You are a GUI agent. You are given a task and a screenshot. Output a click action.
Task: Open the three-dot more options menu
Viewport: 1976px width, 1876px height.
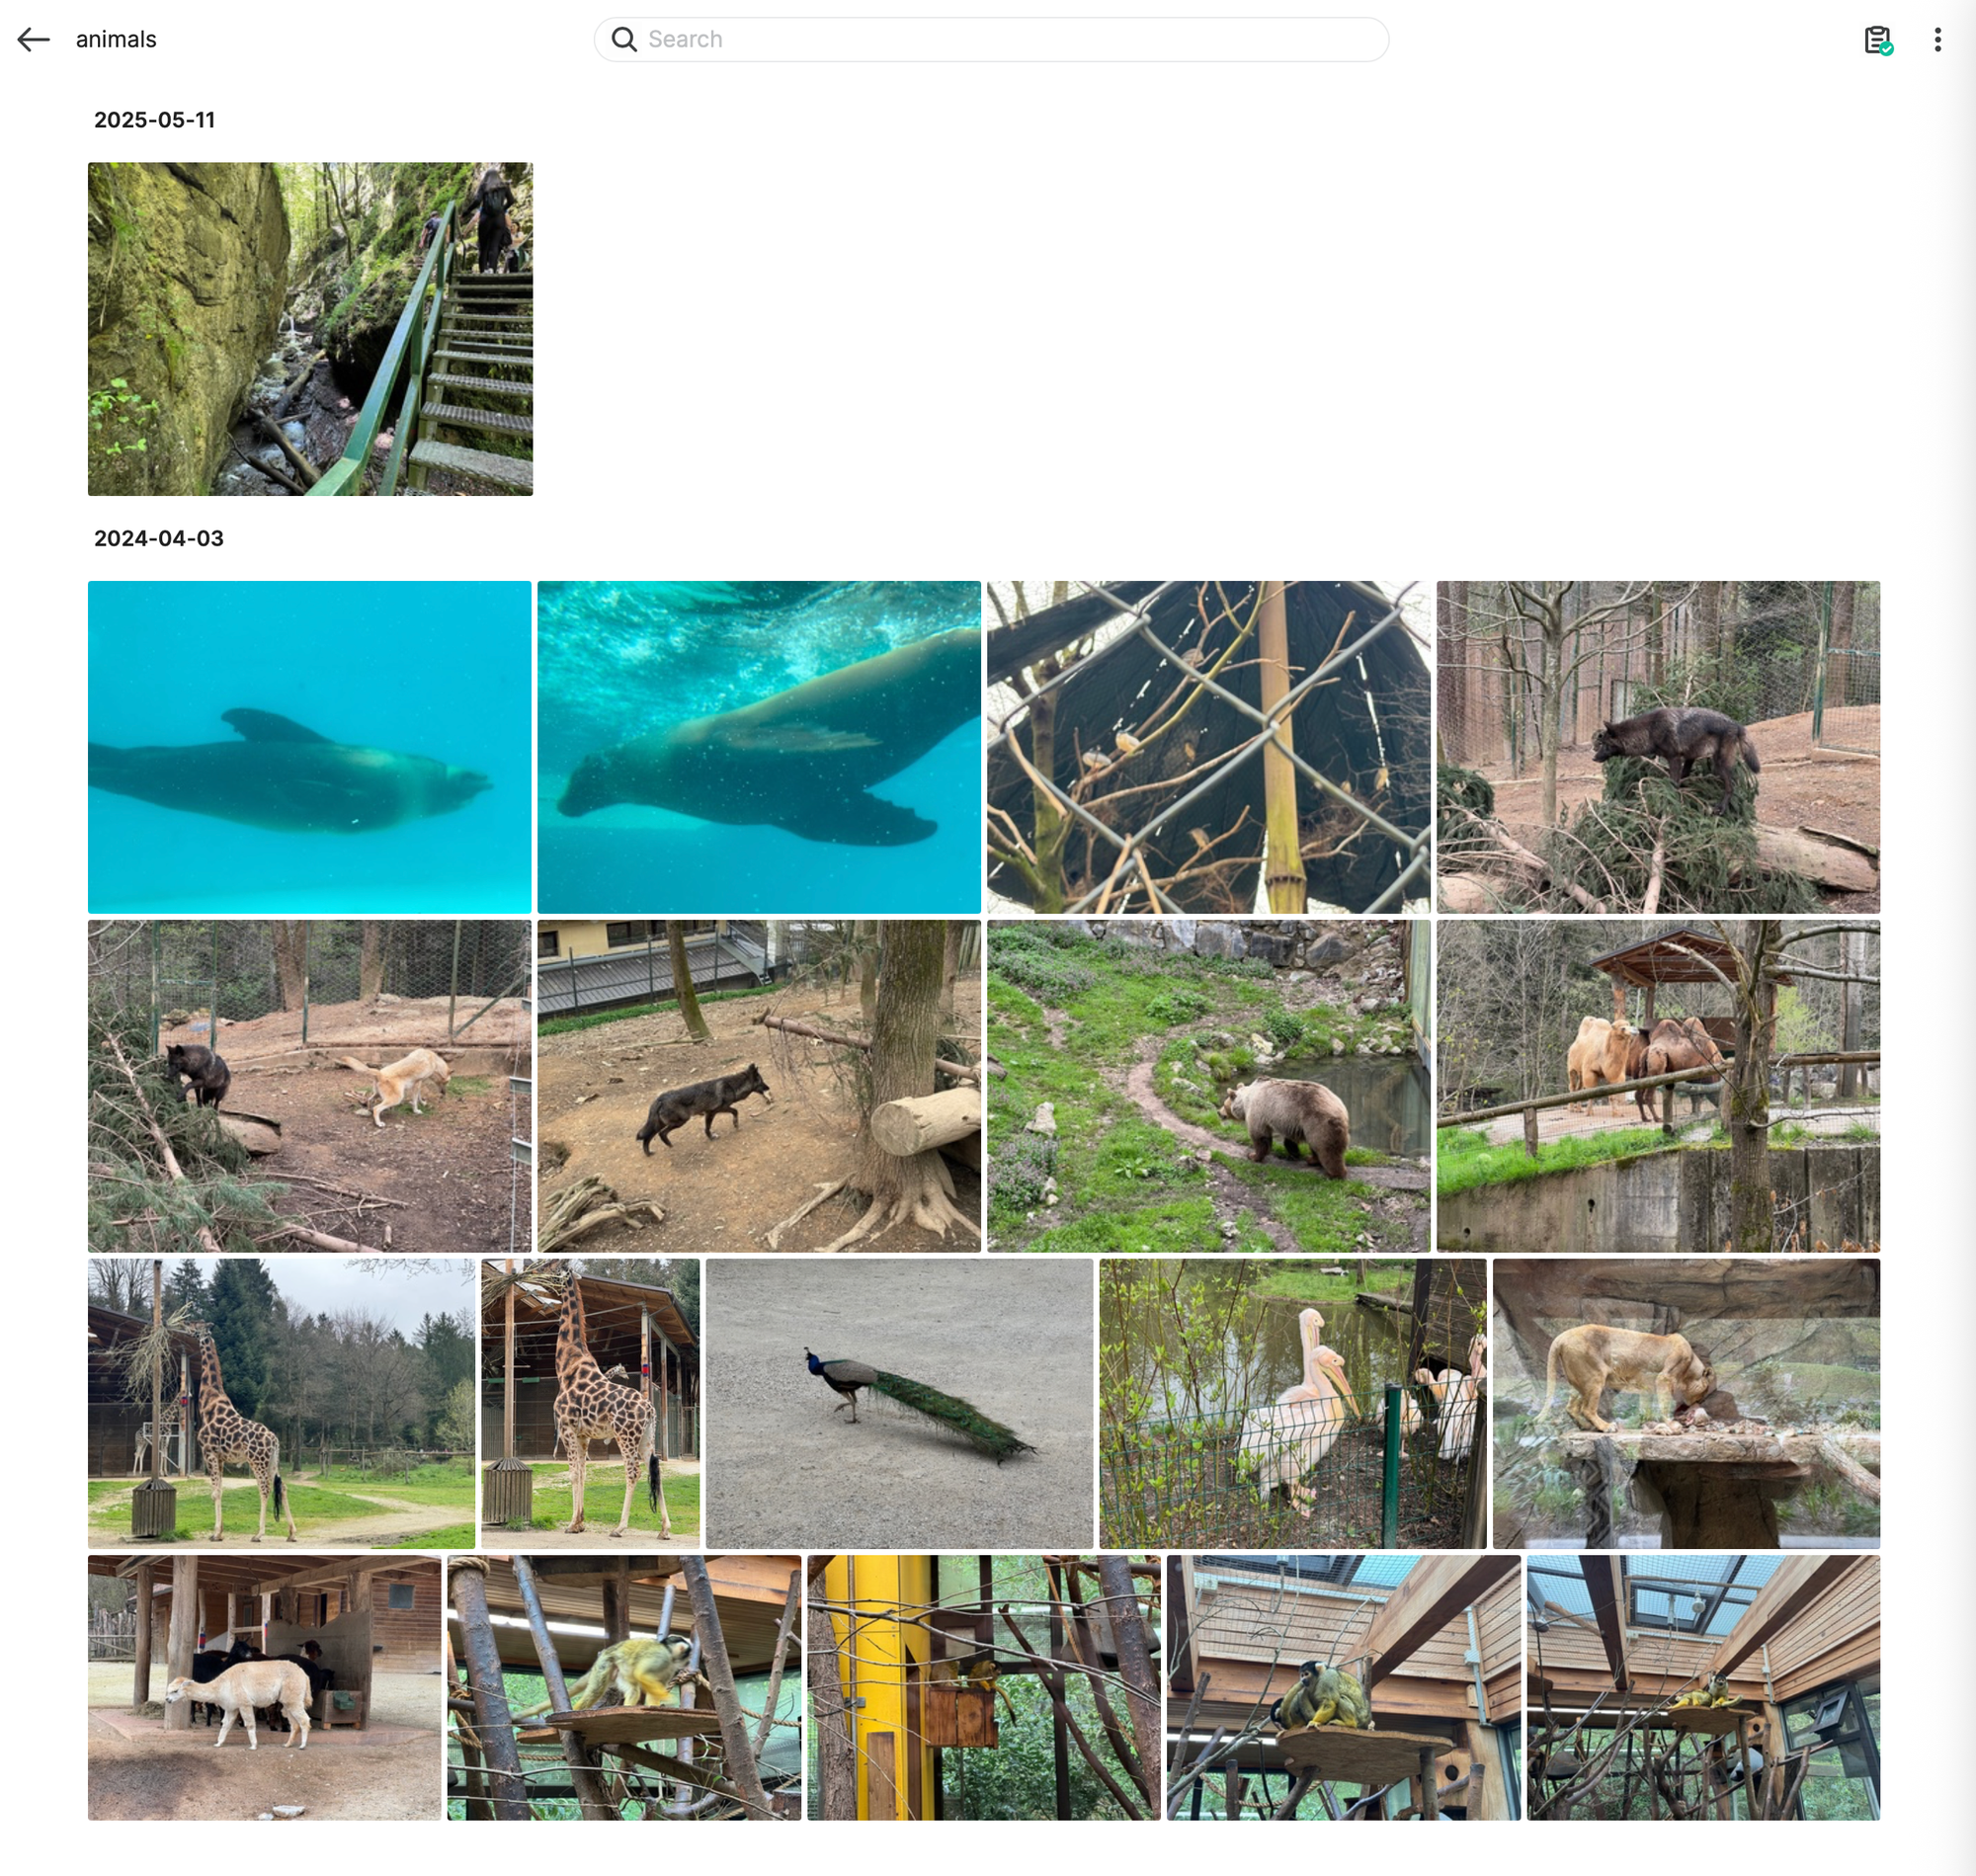coord(1937,39)
